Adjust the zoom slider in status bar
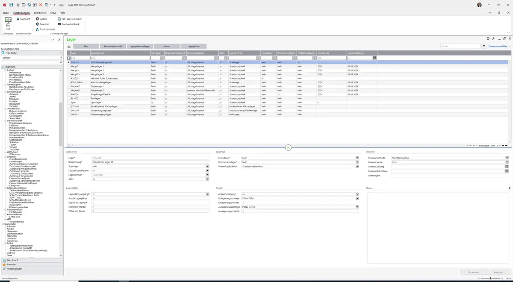The height and width of the screenshot is (282, 513). (490, 278)
